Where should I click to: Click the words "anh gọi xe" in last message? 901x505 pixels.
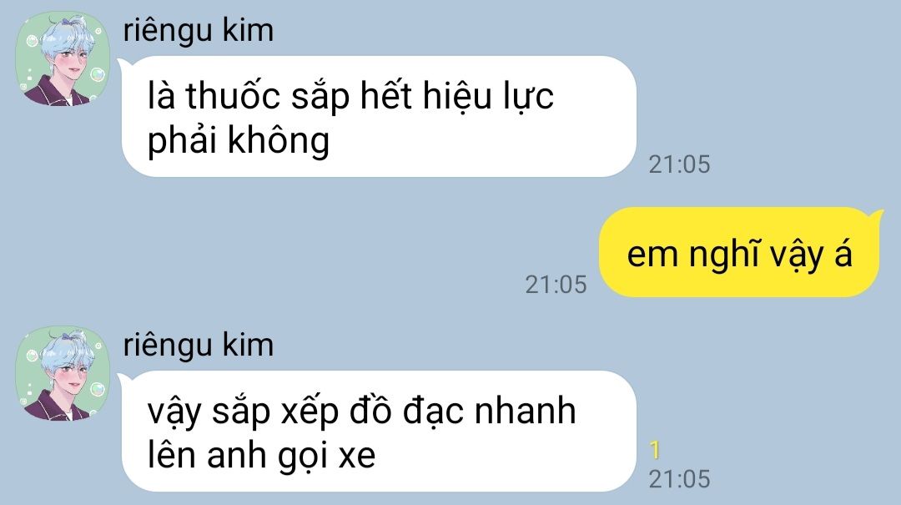291,456
